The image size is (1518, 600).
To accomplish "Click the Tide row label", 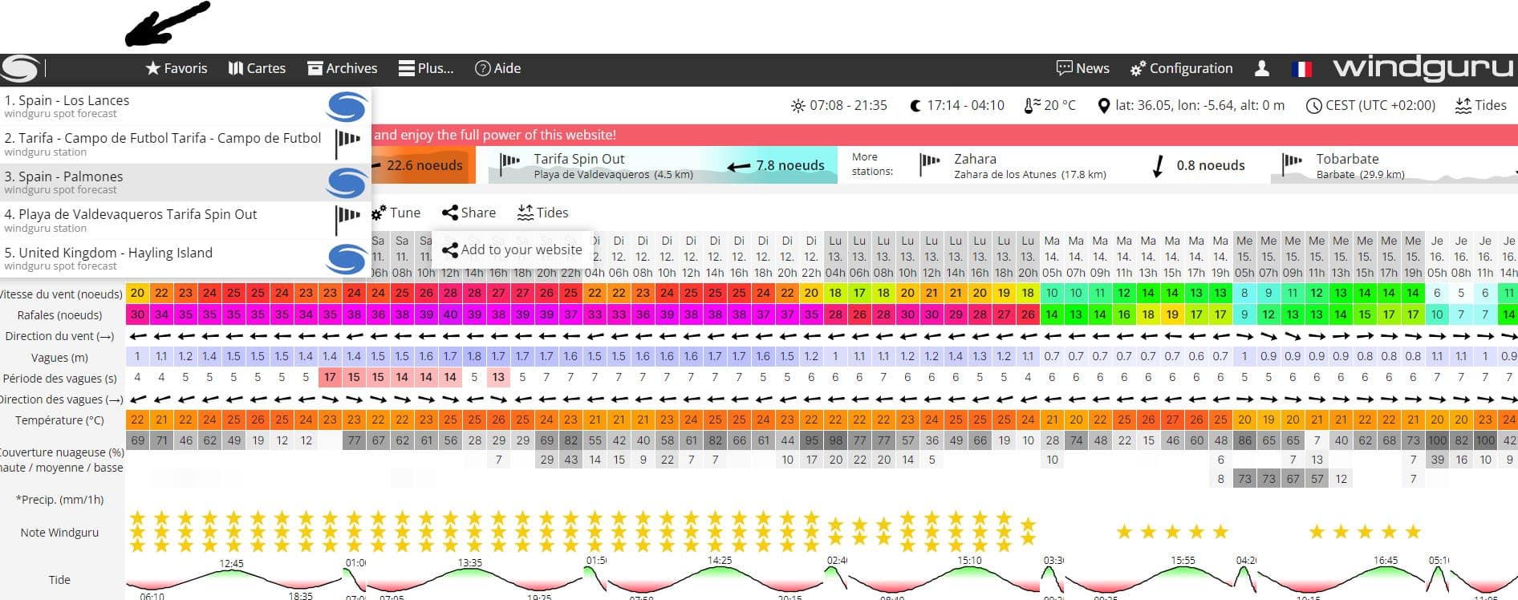I will click(x=59, y=580).
